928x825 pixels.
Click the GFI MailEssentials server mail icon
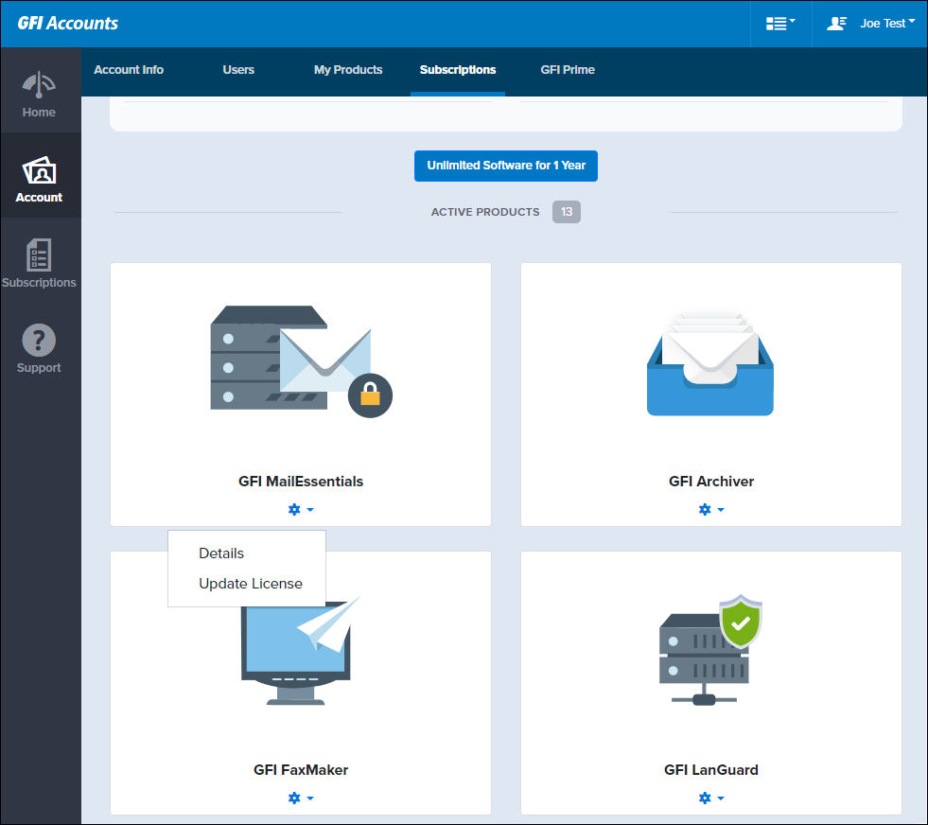[x=300, y=360]
